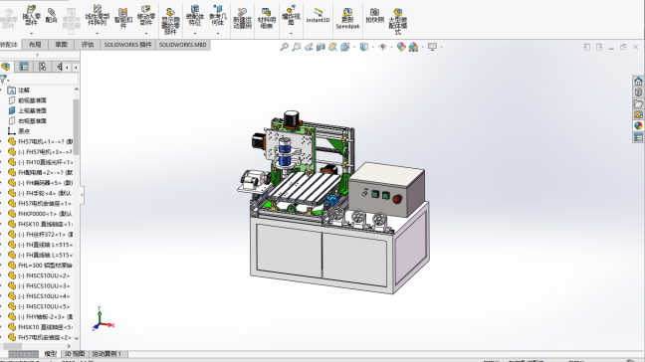Screen dimensions: 645x362
Task: Click the Update Speedpak (更新 Speedpak) tool
Action: click(x=347, y=19)
